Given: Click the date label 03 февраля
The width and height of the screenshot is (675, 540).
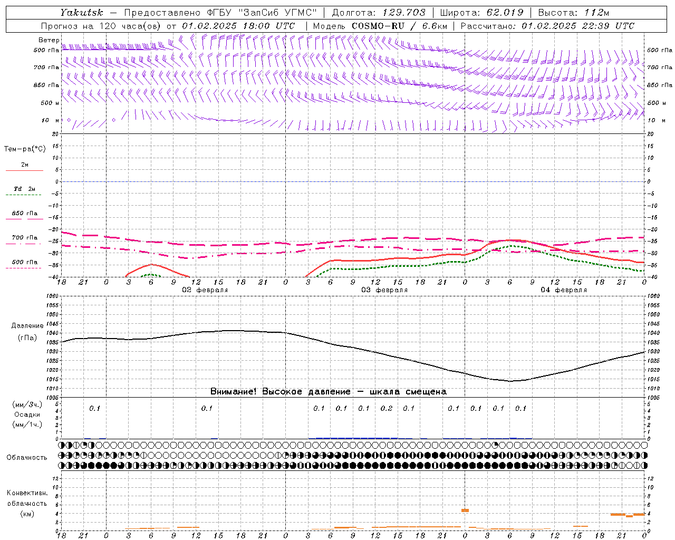Looking at the screenshot, I should 384,290.
